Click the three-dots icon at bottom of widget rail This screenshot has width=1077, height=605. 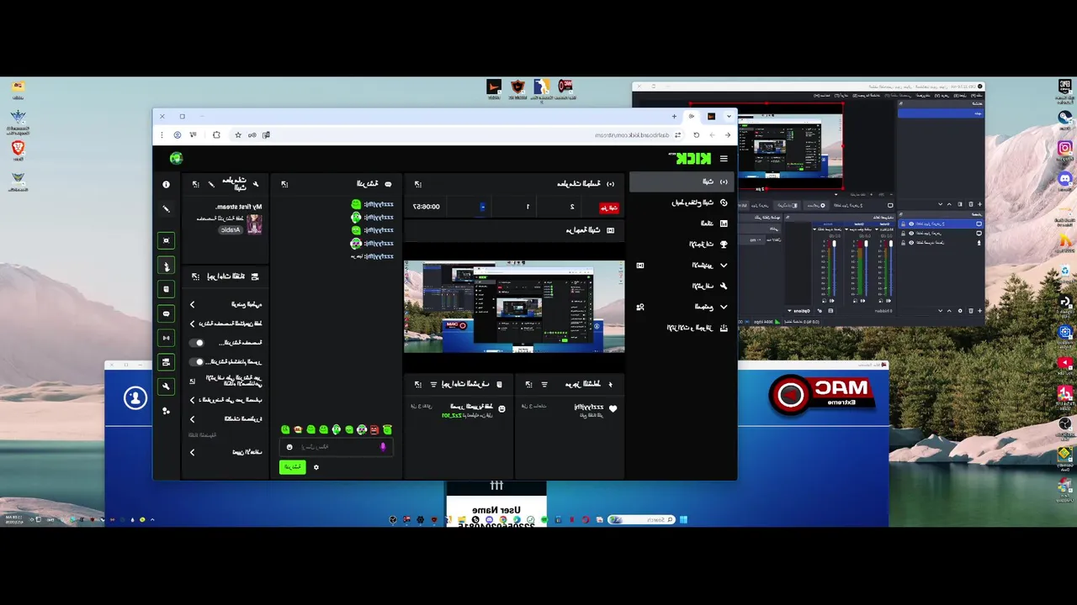point(166,411)
